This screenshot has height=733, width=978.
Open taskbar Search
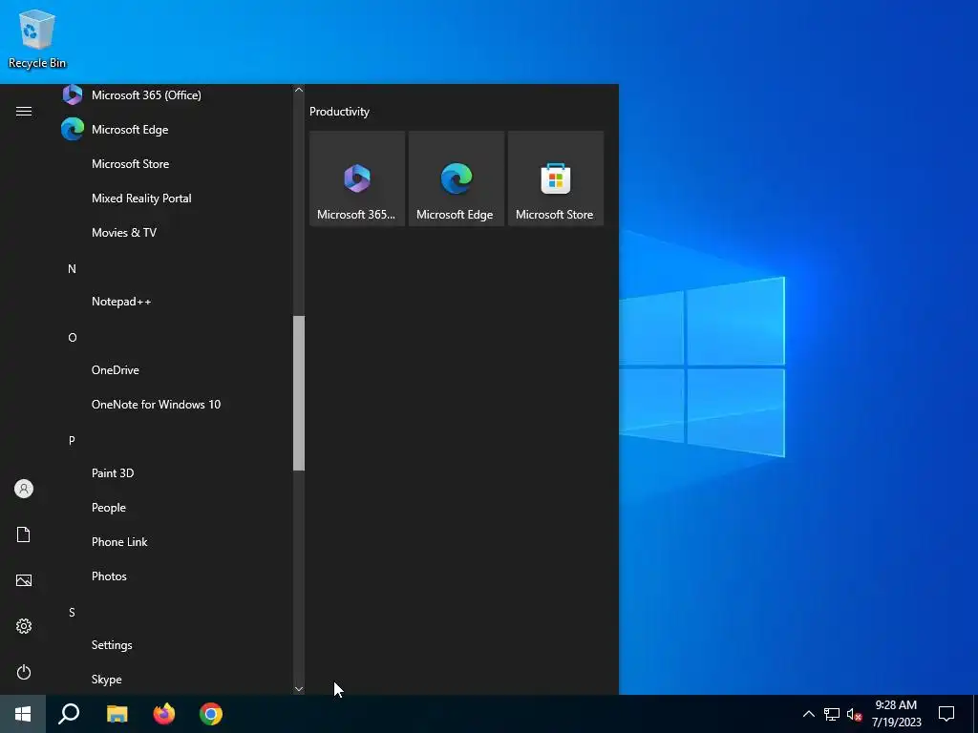tap(69, 714)
